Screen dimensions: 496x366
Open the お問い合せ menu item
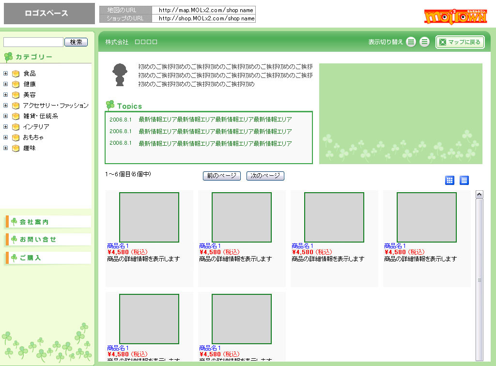point(48,240)
